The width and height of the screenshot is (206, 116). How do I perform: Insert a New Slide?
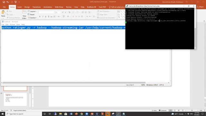click(x=24, y=15)
